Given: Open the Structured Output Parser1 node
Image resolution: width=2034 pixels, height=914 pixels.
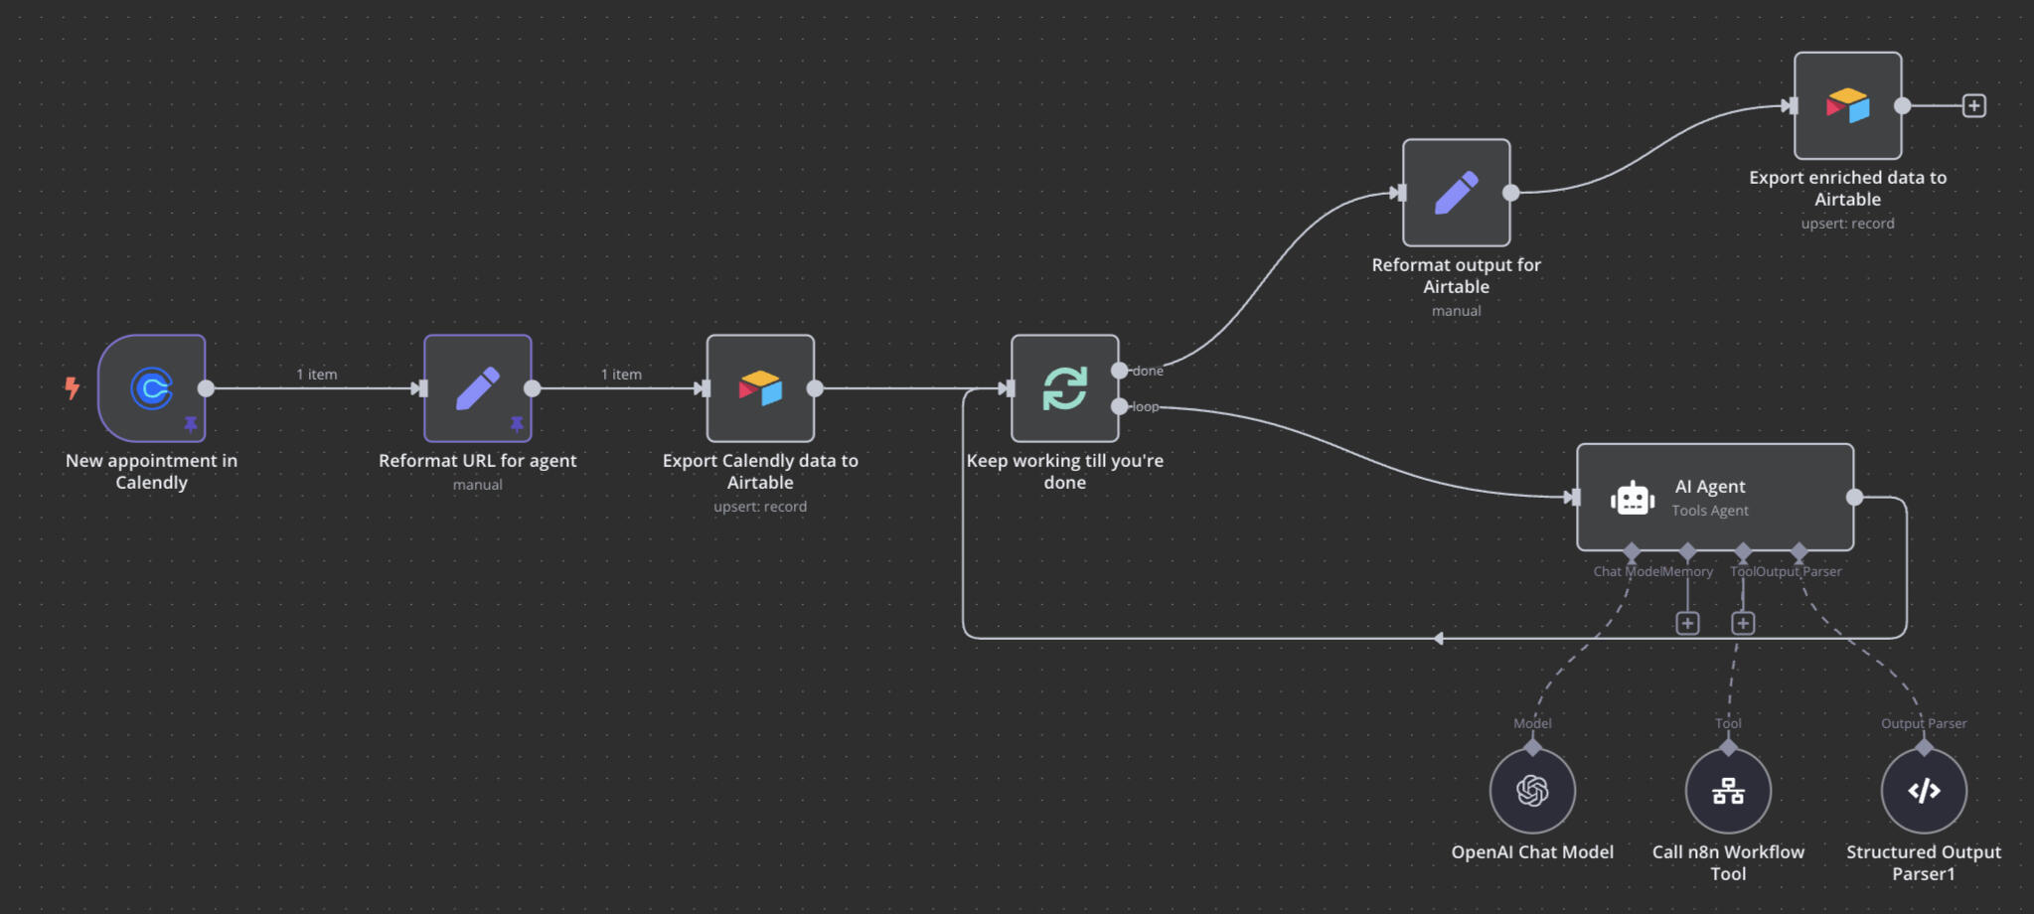Looking at the screenshot, I should [x=1924, y=791].
